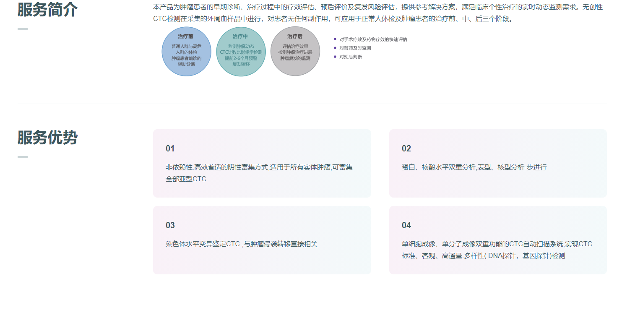
Task: Click the 04 number in fourth advantage card
Action: click(406, 225)
